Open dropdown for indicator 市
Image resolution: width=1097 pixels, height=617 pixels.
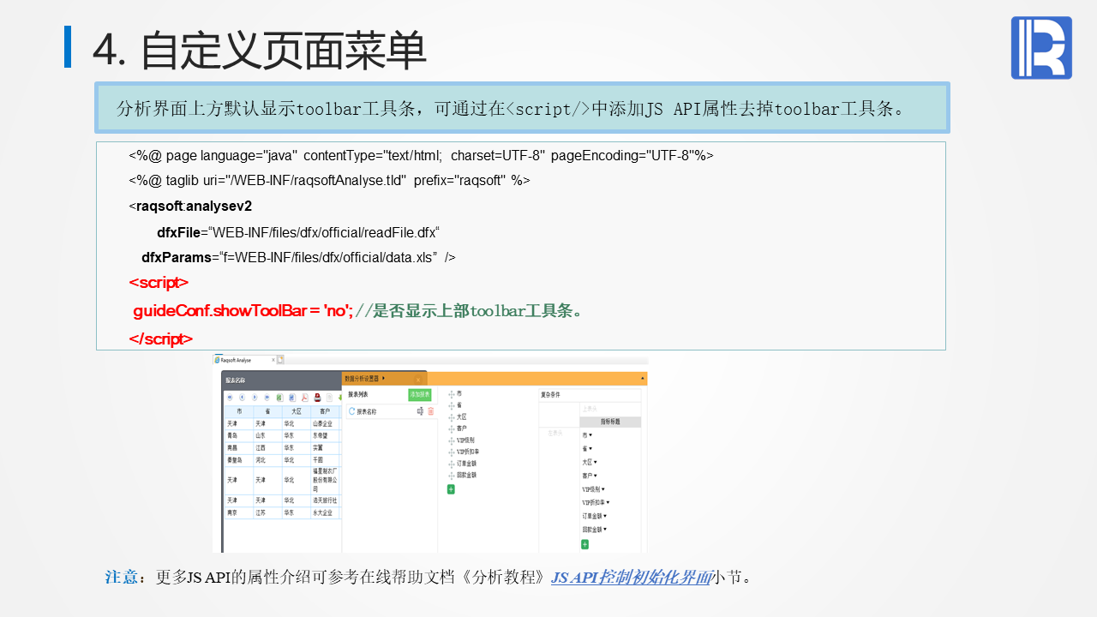590,435
